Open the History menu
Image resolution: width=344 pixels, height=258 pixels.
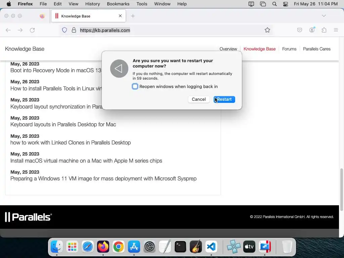point(92,4)
